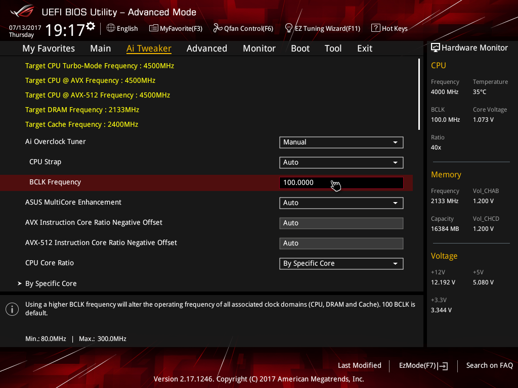Click the Ai Overclock Tuner label

click(x=55, y=141)
